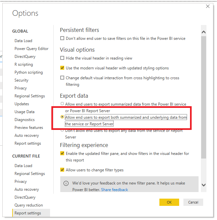
Task: Click the vertical scrollbar thumb
Action: [x=203, y=97]
